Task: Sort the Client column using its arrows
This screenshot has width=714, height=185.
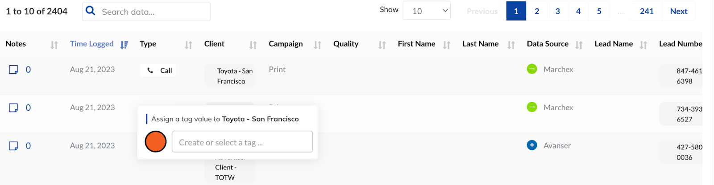Action: tap(253, 44)
